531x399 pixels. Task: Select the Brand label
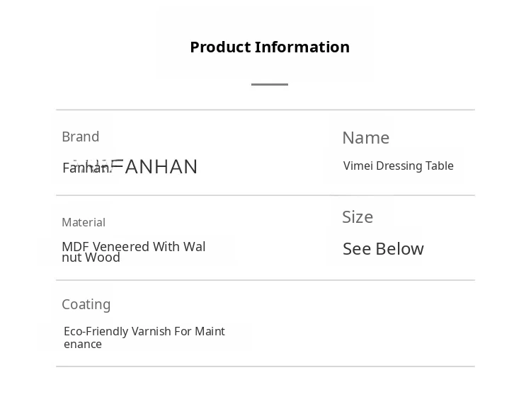pyautogui.click(x=80, y=137)
